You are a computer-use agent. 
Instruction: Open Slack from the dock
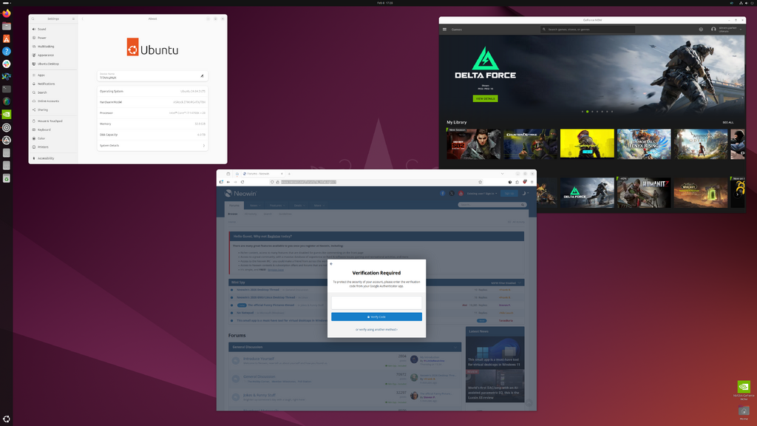tap(6, 64)
